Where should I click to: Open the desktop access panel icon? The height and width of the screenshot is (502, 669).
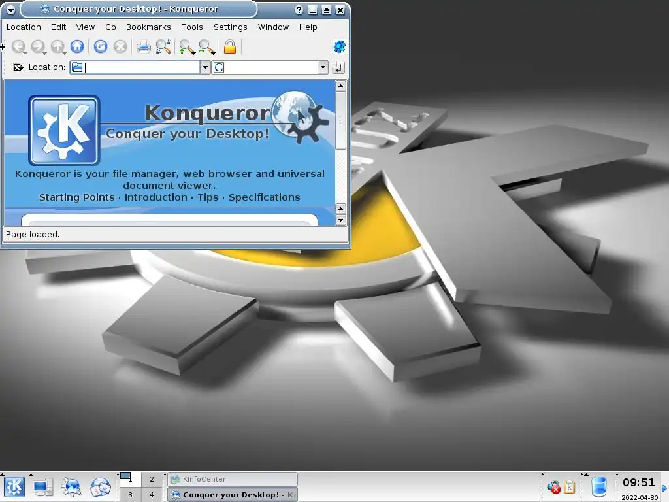tap(42, 487)
